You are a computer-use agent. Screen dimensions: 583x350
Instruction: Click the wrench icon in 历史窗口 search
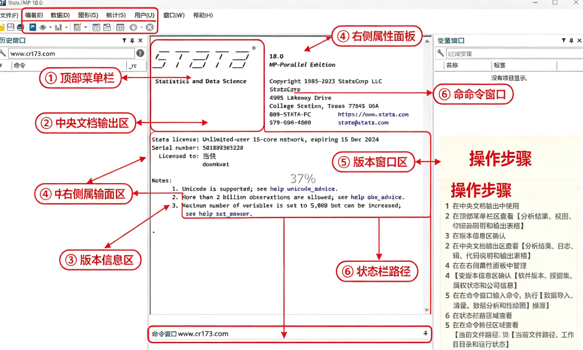click(3, 53)
